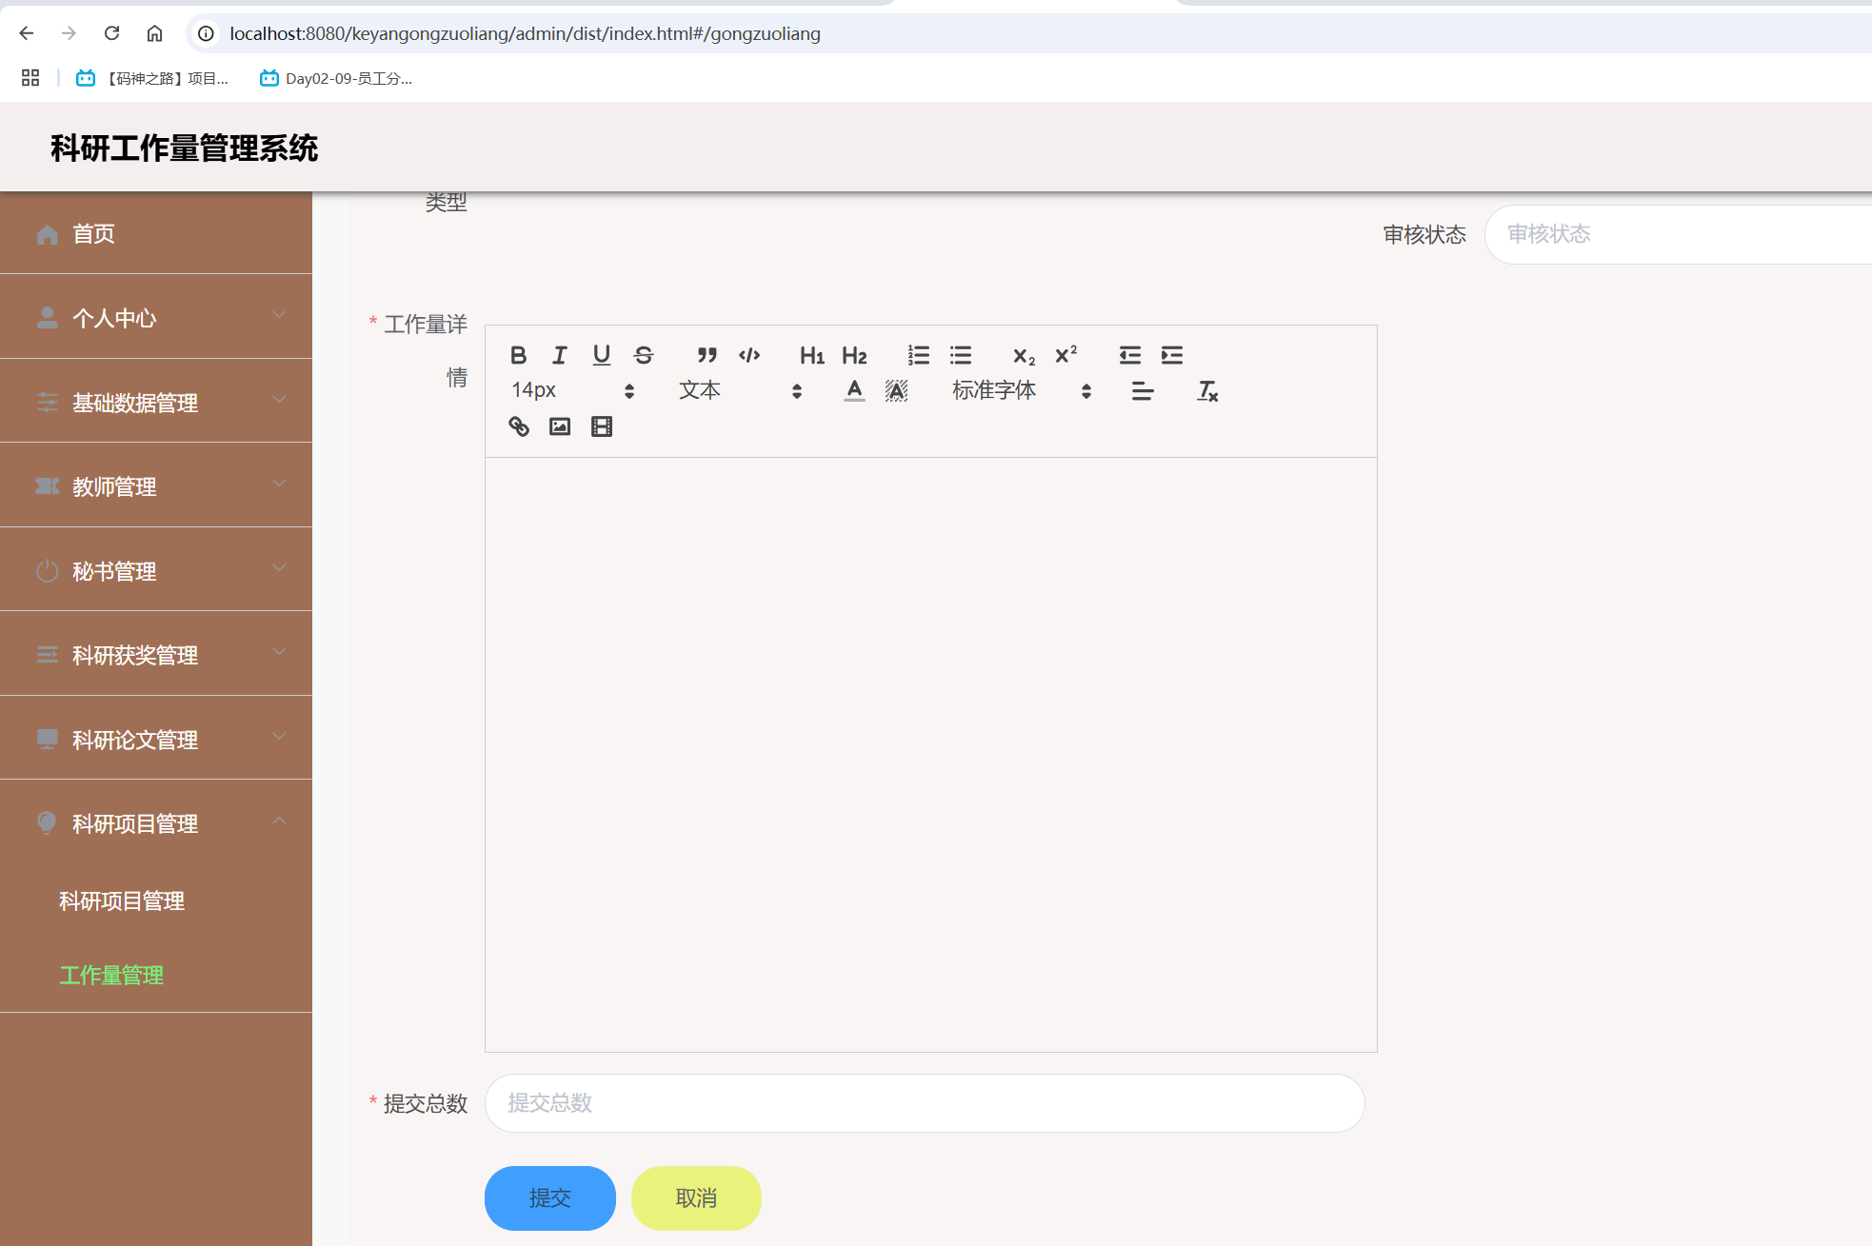Open the Day02-09-员工分 bookmark
Screen dimensions: 1872x1246
click(x=336, y=78)
